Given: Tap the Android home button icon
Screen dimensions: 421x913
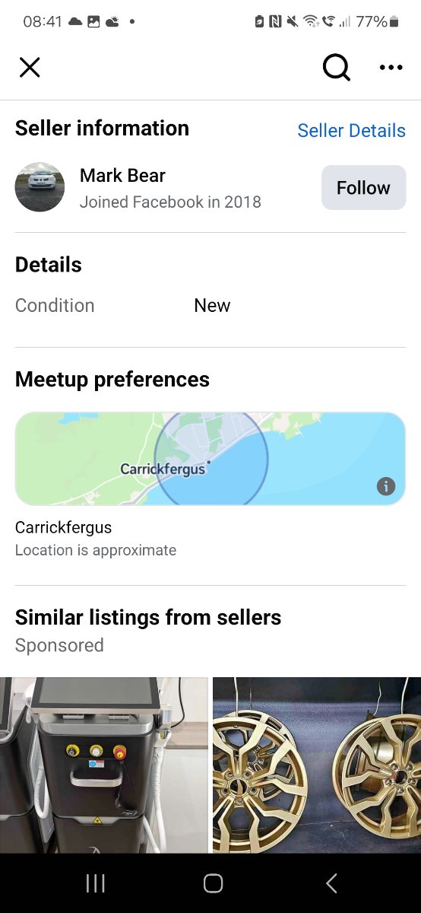Looking at the screenshot, I should 214,883.
